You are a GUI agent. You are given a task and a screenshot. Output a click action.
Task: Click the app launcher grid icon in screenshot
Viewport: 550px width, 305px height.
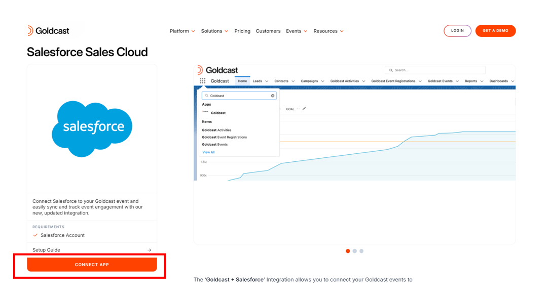[203, 81]
